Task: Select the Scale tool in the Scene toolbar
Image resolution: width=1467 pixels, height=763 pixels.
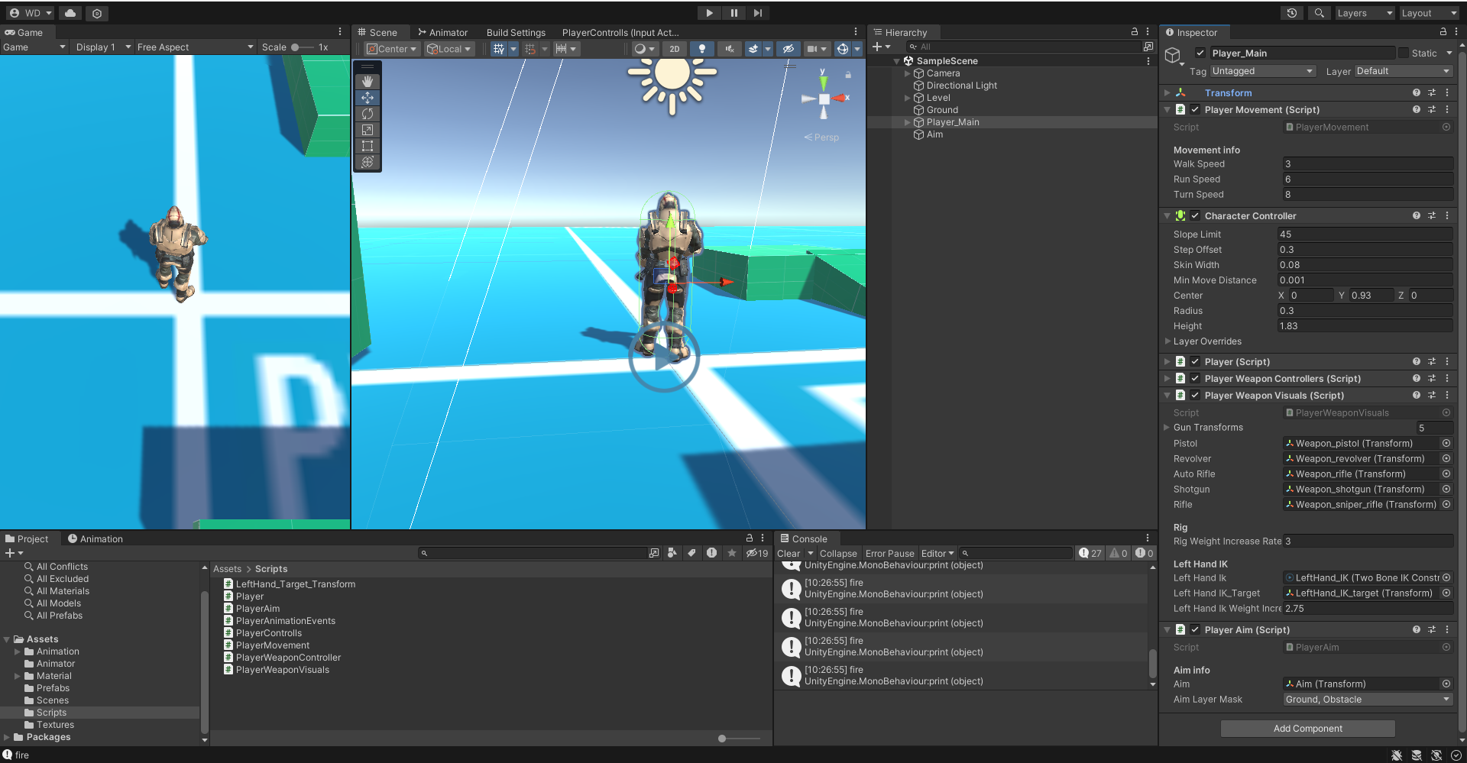Action: [368, 129]
